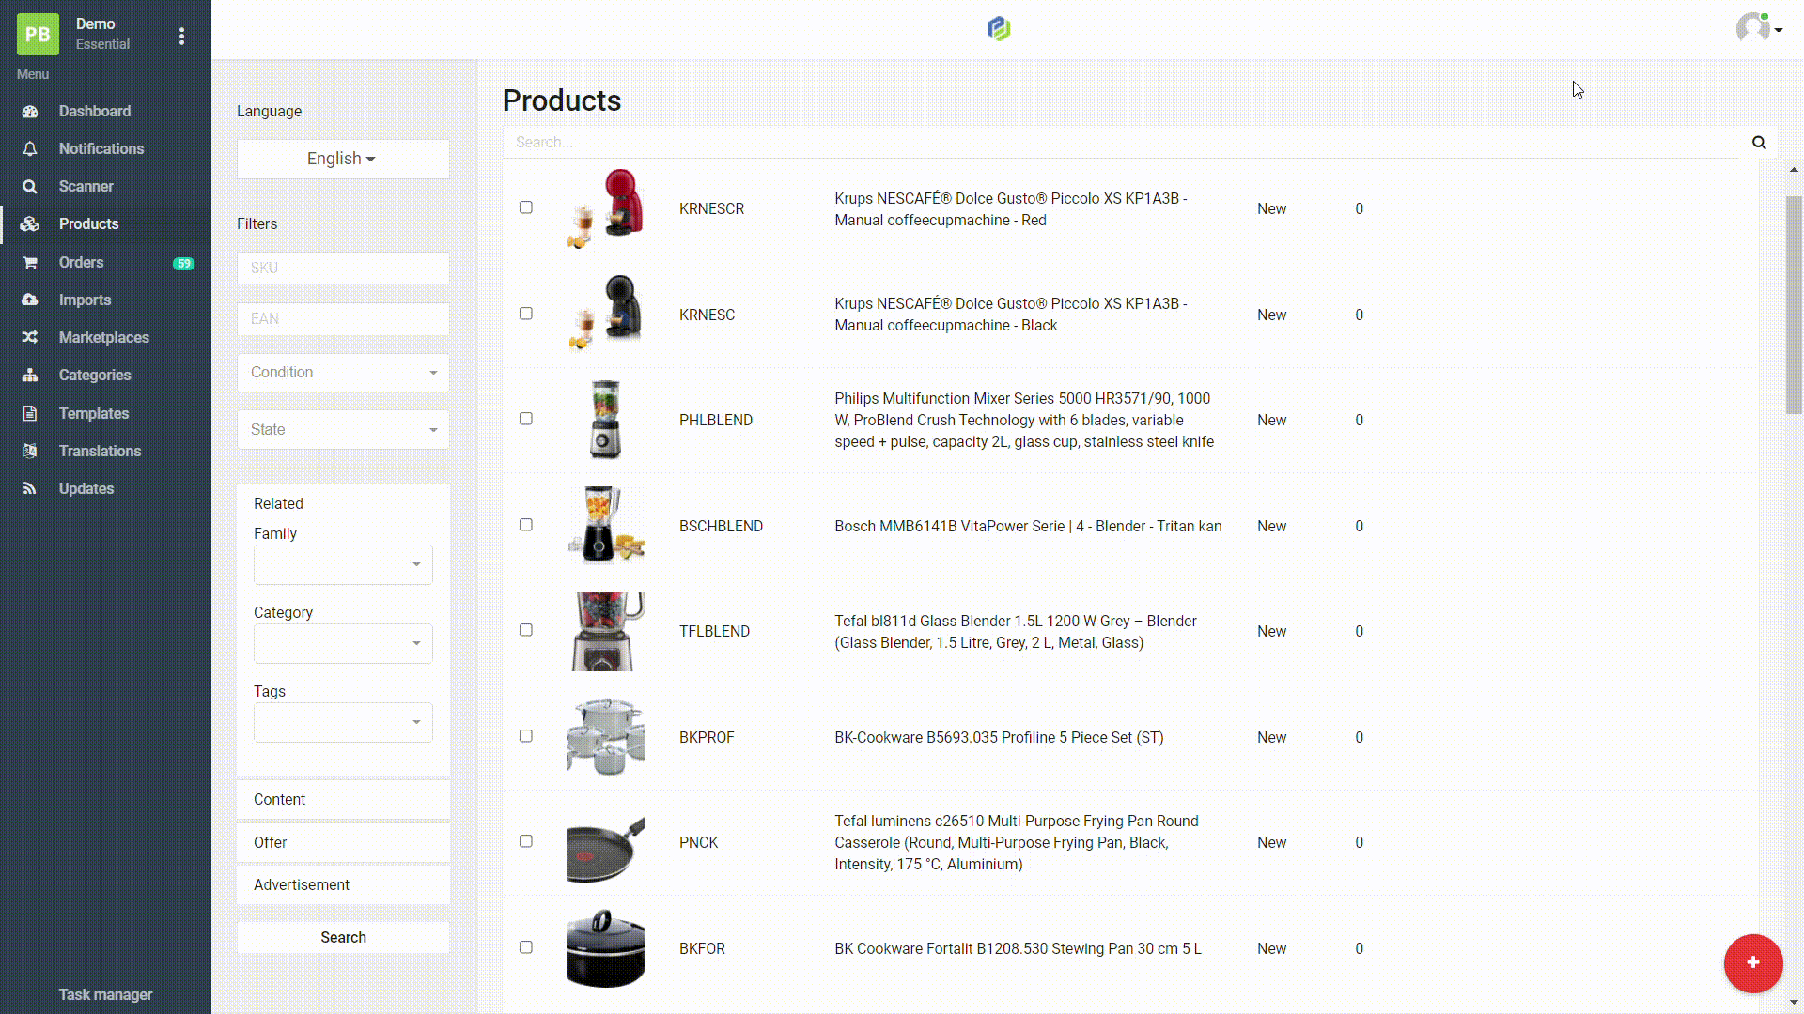Focus the Products search field
The width and height of the screenshot is (1804, 1014).
[1123, 143]
